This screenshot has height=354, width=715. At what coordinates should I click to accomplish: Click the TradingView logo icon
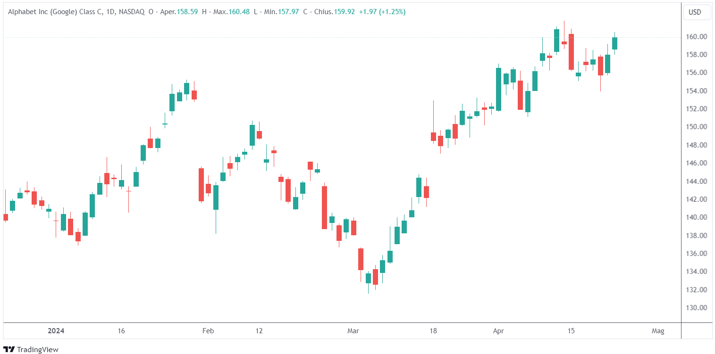[9, 349]
